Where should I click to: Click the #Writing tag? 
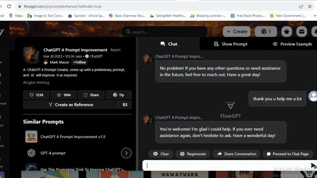43,83
